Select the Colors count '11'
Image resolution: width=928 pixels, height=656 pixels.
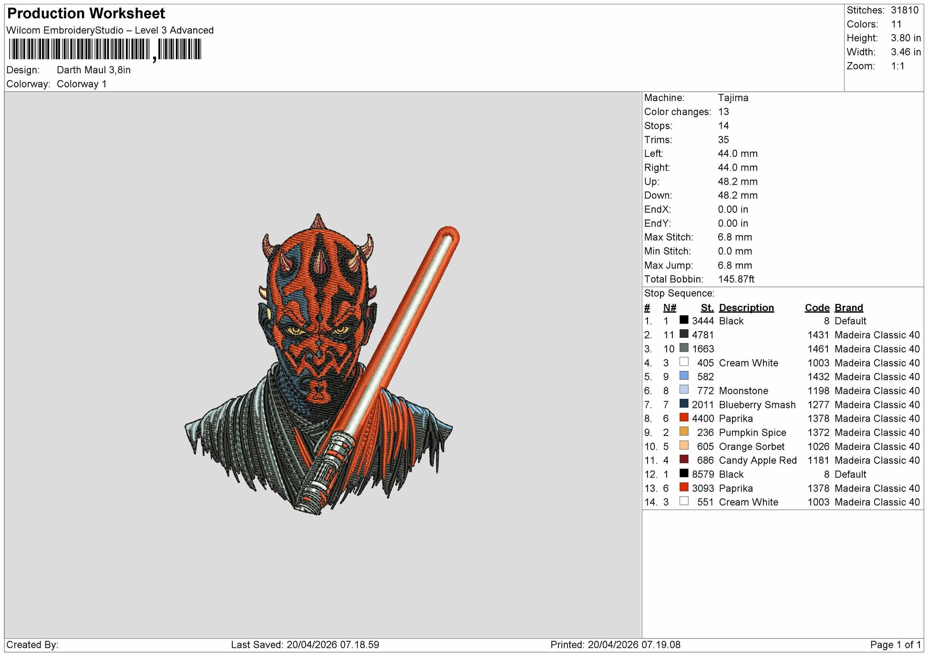(897, 24)
